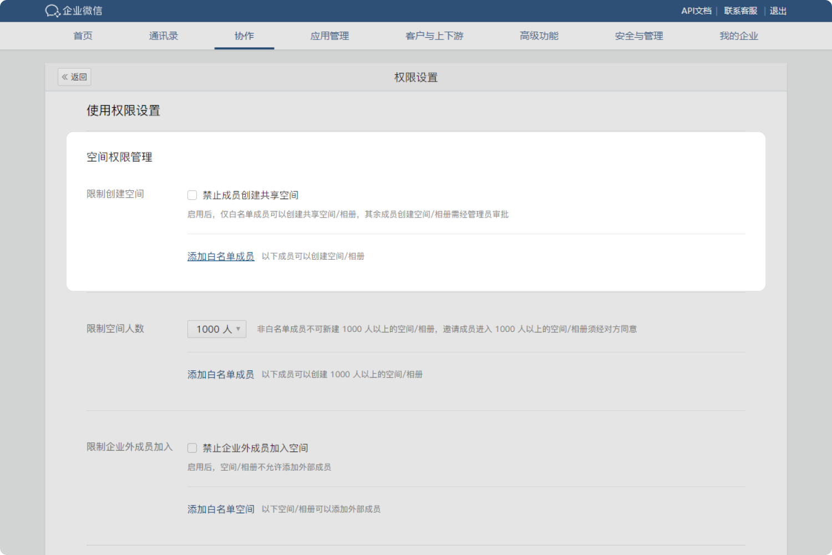Screen dimensions: 832x555
Task: Click the 返回 button
Action: [x=74, y=77]
